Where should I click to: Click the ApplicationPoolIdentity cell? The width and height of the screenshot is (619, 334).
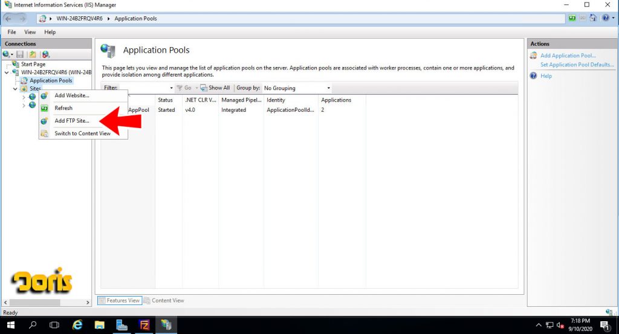click(x=290, y=110)
